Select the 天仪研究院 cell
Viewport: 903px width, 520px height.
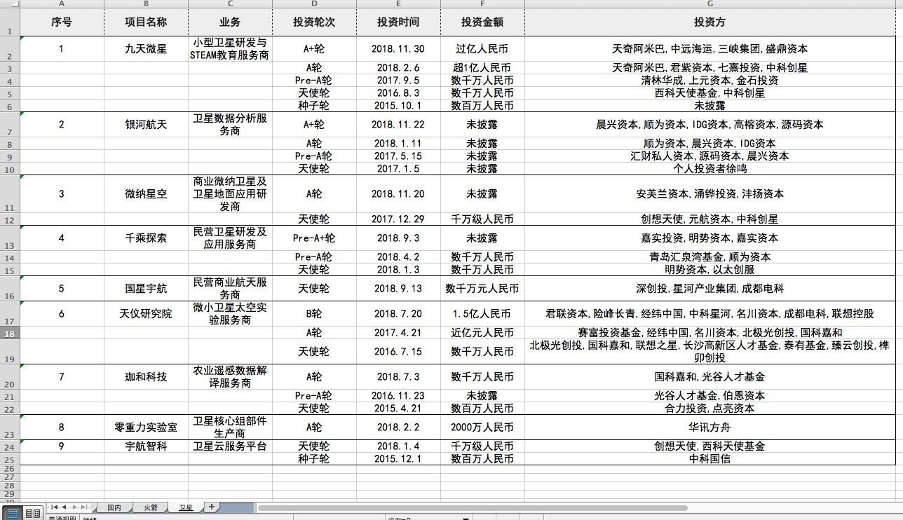(146, 314)
